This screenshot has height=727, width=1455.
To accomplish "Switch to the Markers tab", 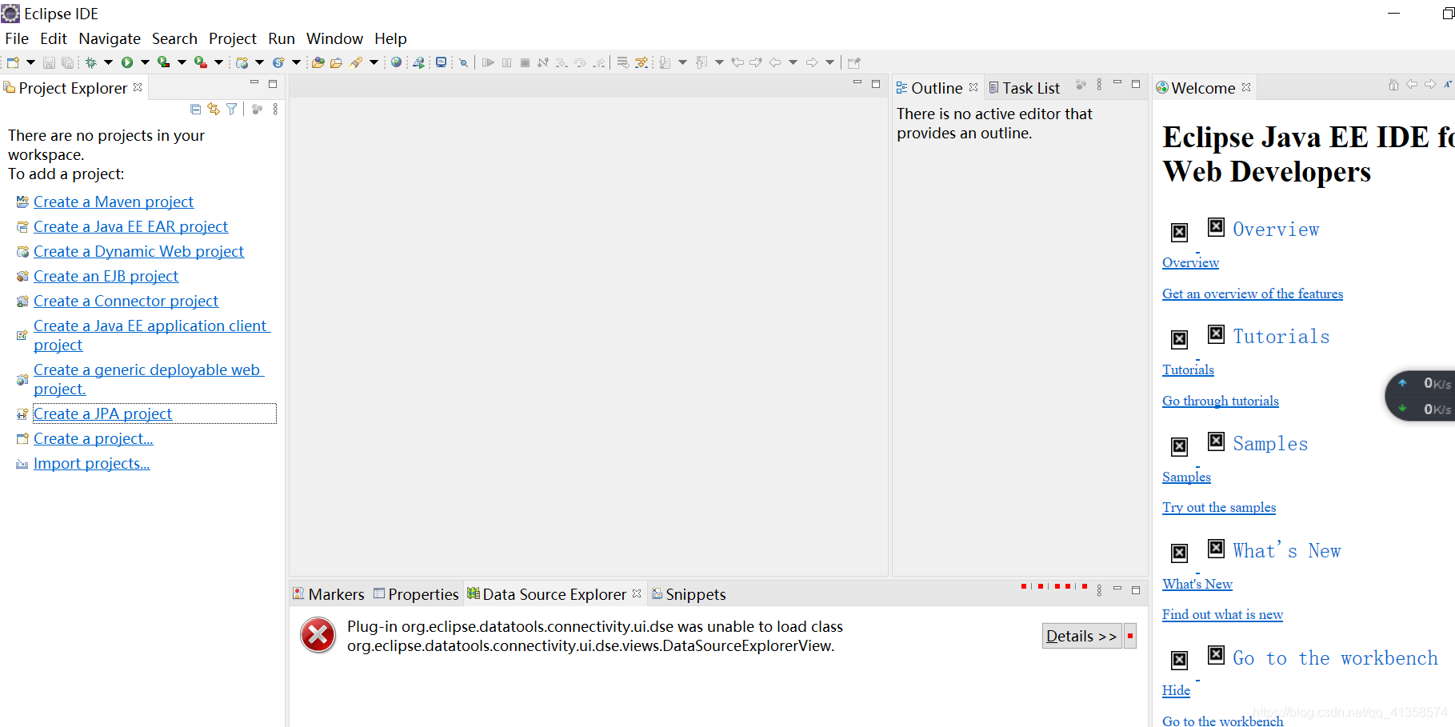I will pyautogui.click(x=329, y=594).
